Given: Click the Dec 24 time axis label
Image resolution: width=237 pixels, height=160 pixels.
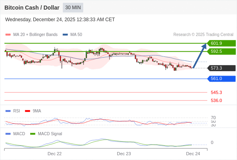Looking at the screenshot, I should pyautogui.click(x=193, y=154).
